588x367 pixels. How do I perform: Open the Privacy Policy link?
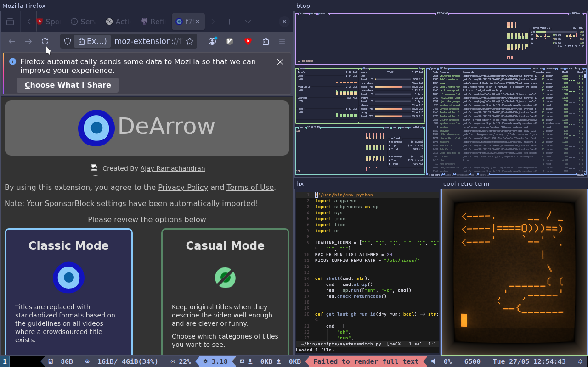pyautogui.click(x=183, y=187)
